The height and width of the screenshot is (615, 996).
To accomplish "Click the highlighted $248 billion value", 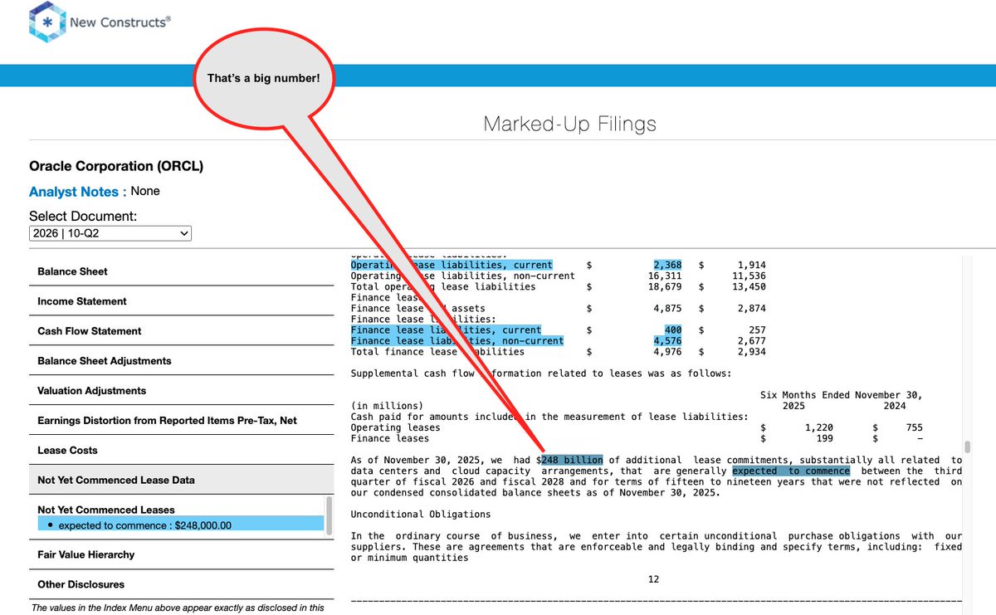I will 572,460.
